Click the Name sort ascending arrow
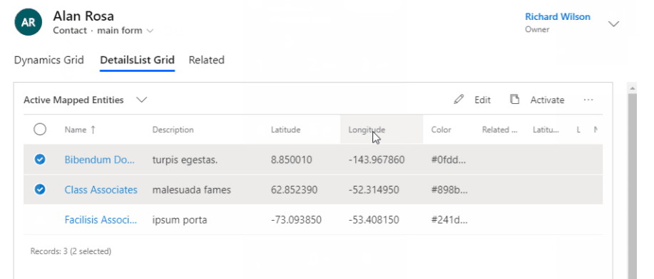The image size is (654, 279). [93, 130]
